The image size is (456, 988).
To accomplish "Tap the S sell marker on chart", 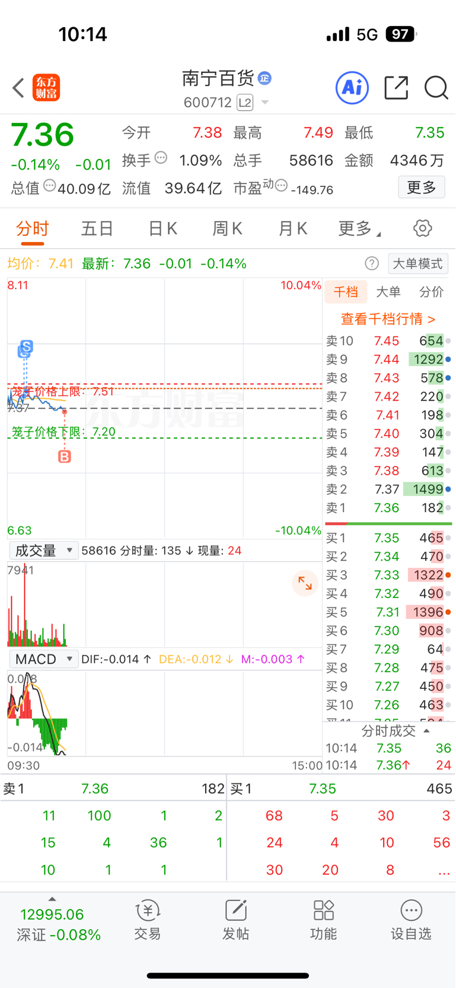I will coord(25,347).
